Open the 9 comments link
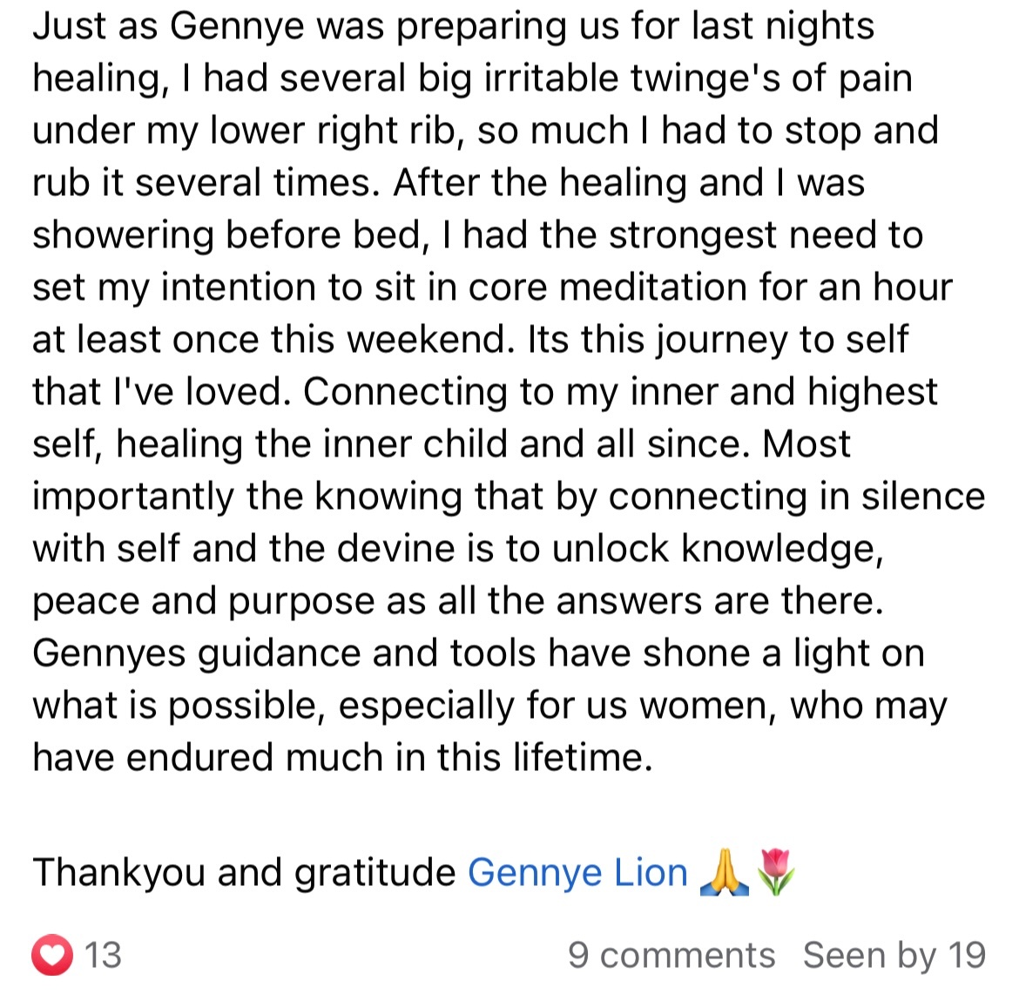The image size is (1019, 1001). [671, 956]
